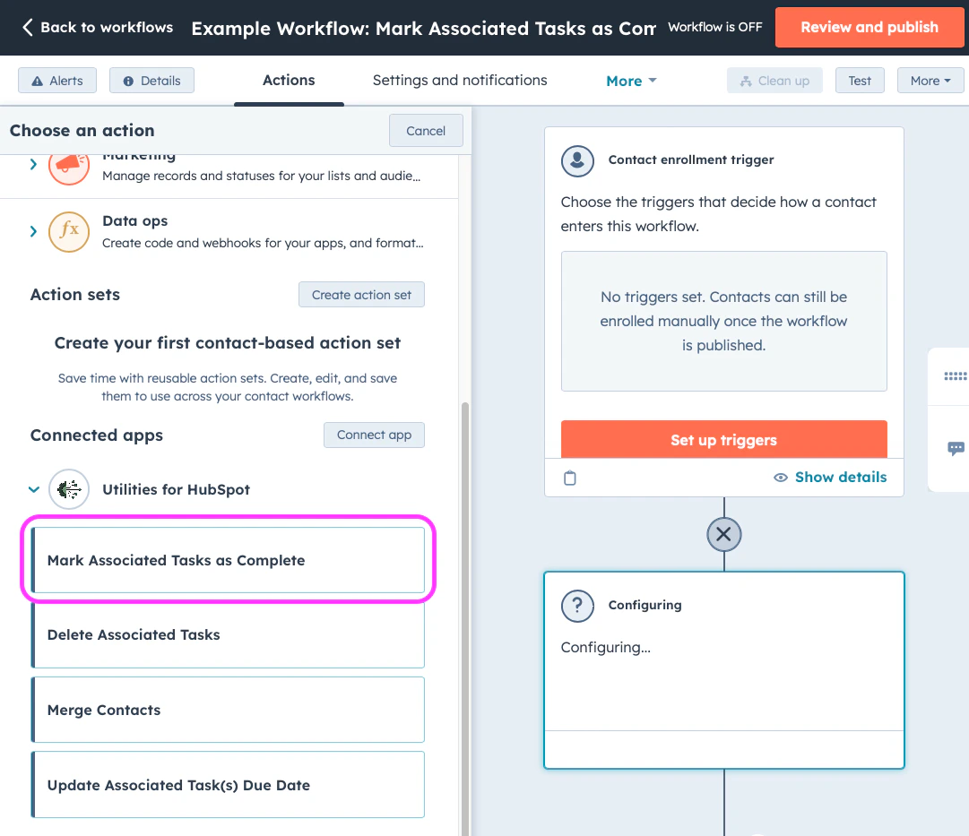Click the question mark icon on Configuring card
This screenshot has width=969, height=836.
tap(577, 606)
